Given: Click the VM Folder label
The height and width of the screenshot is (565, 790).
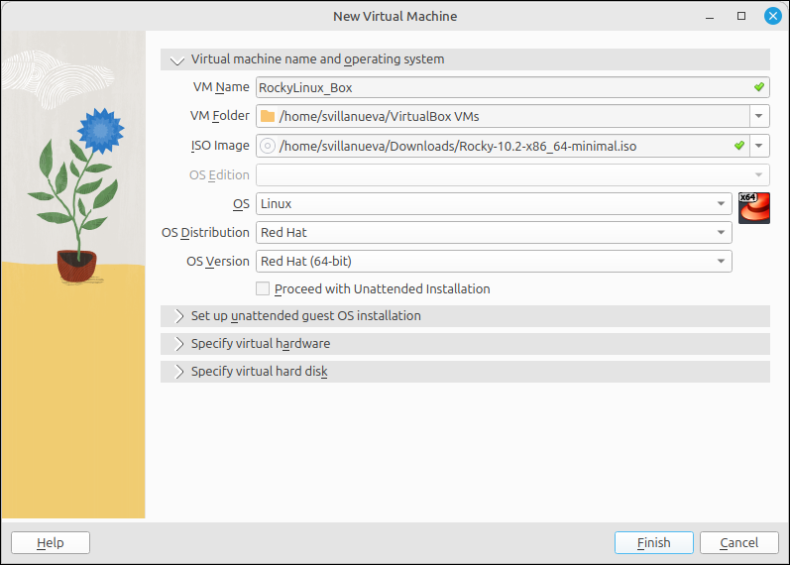Looking at the screenshot, I should click(x=220, y=116).
